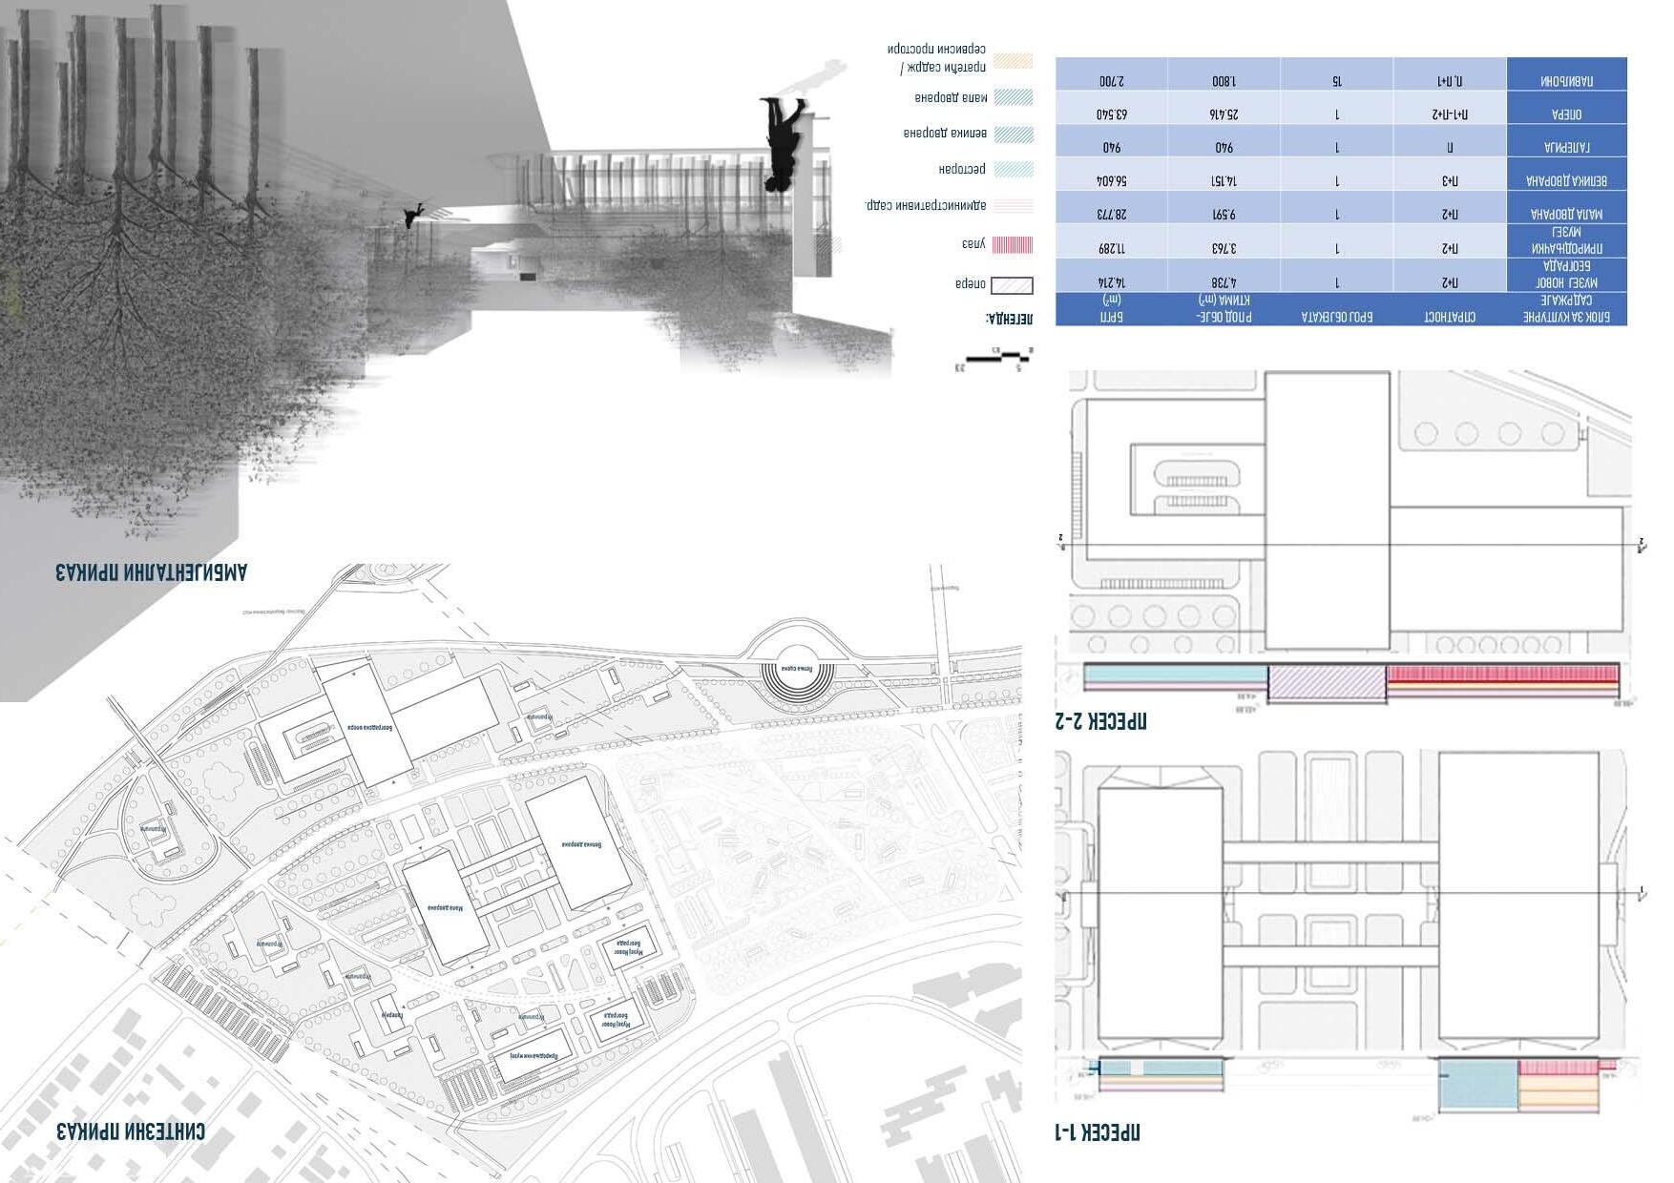Click the '14.214' table cell
Viewport: 1674px width, 1183px height.
[x=1112, y=282]
